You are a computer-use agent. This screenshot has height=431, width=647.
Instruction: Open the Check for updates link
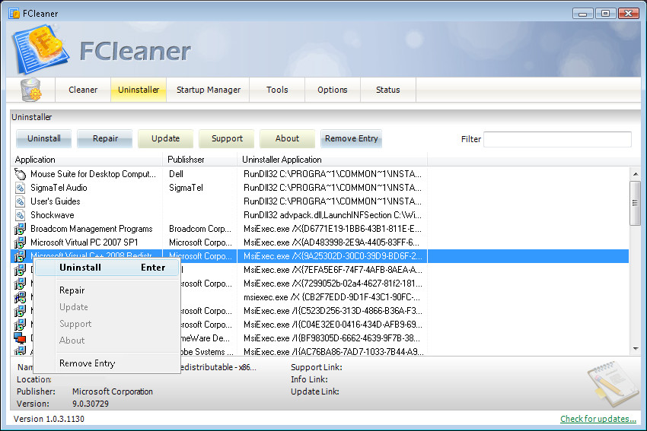598,419
